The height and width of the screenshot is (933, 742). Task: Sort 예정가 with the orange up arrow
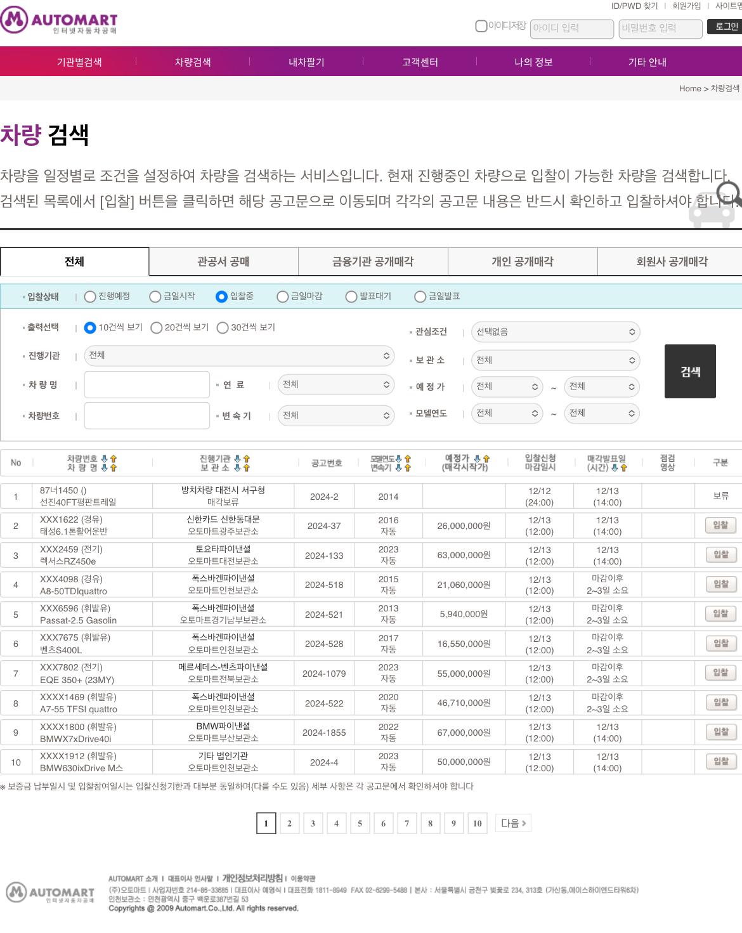click(x=486, y=458)
